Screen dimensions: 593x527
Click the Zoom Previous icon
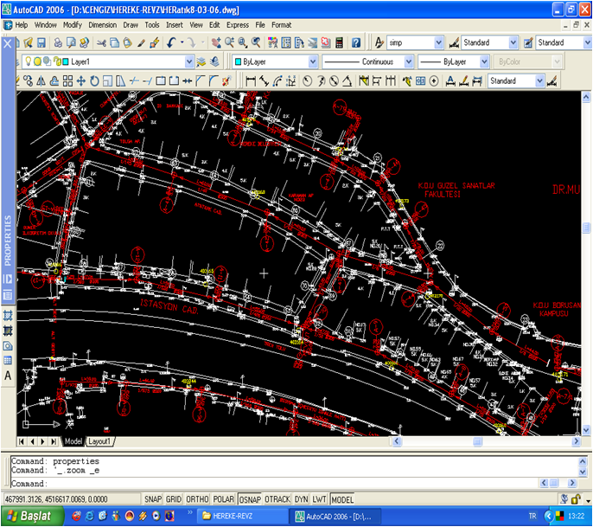256,42
